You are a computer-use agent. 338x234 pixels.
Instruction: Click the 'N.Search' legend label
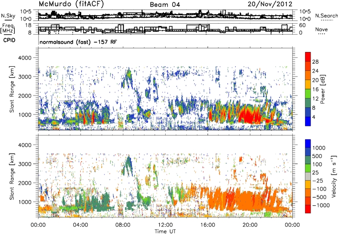[x=326, y=16]
